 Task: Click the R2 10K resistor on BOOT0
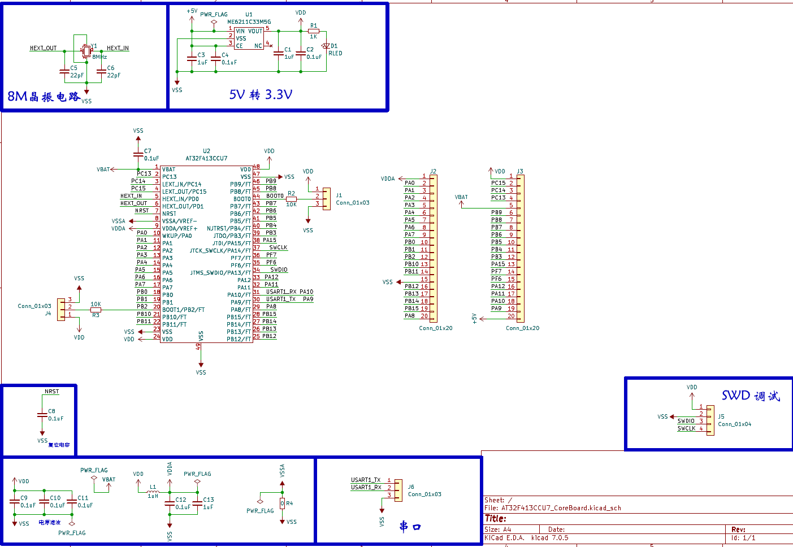coord(291,199)
